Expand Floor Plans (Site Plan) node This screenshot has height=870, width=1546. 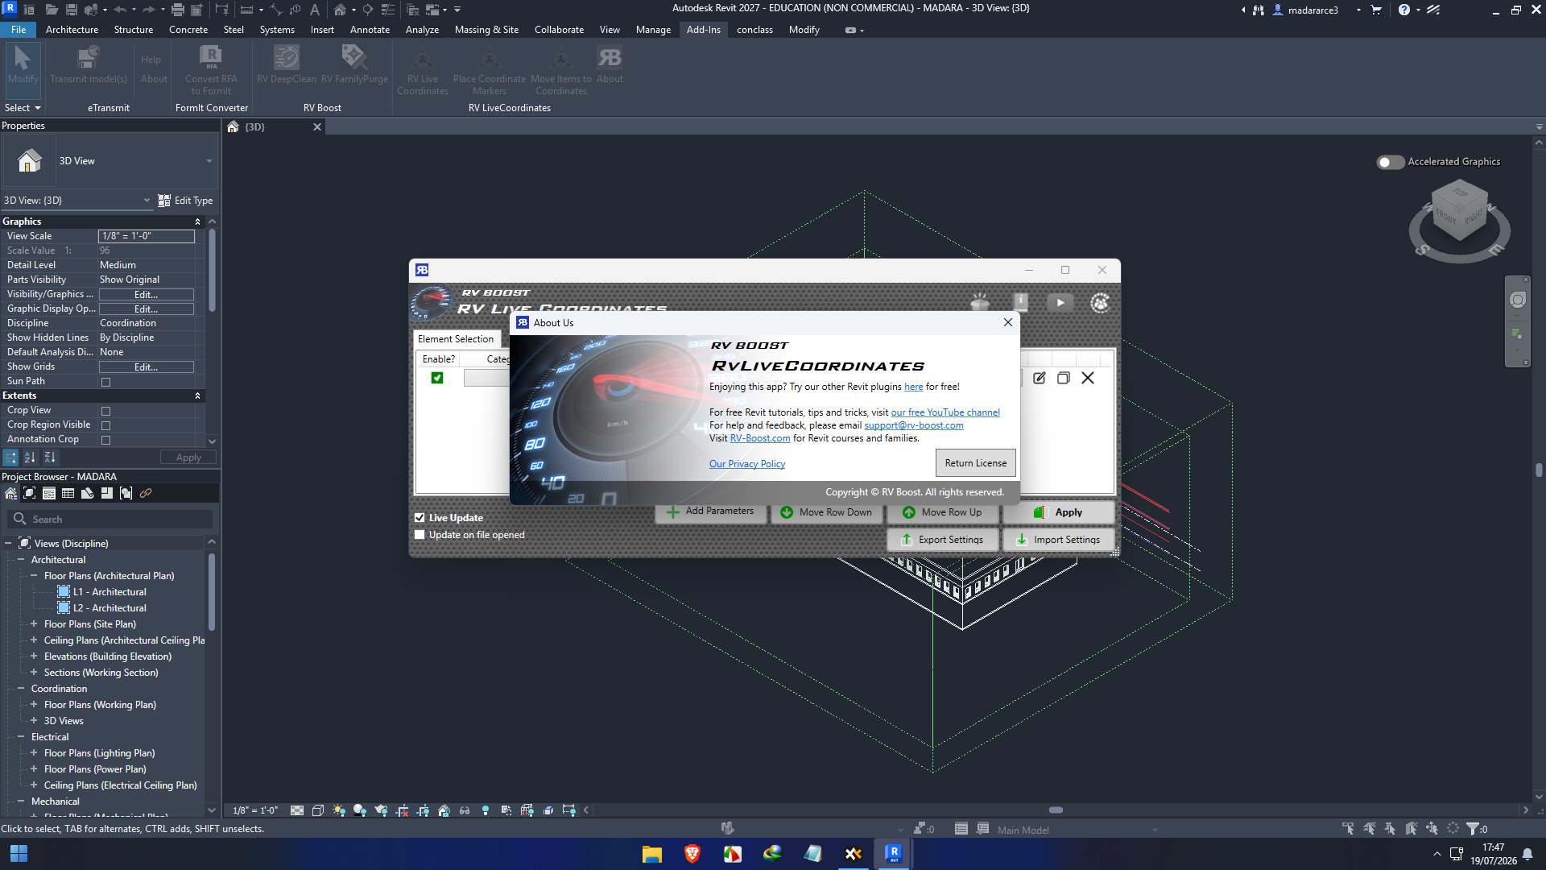coord(34,624)
